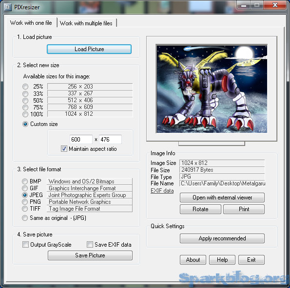The image size is (290, 288).
Task: Open the EXIF data link
Action: tap(162, 191)
